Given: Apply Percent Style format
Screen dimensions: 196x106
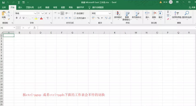Looking at the screenshot, I should coord(98,18).
